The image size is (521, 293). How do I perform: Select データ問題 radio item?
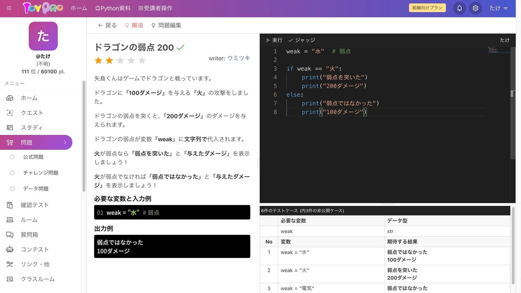(12, 189)
